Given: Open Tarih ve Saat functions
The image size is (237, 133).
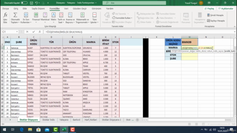Looking at the screenshot, I should (x=61, y=18).
